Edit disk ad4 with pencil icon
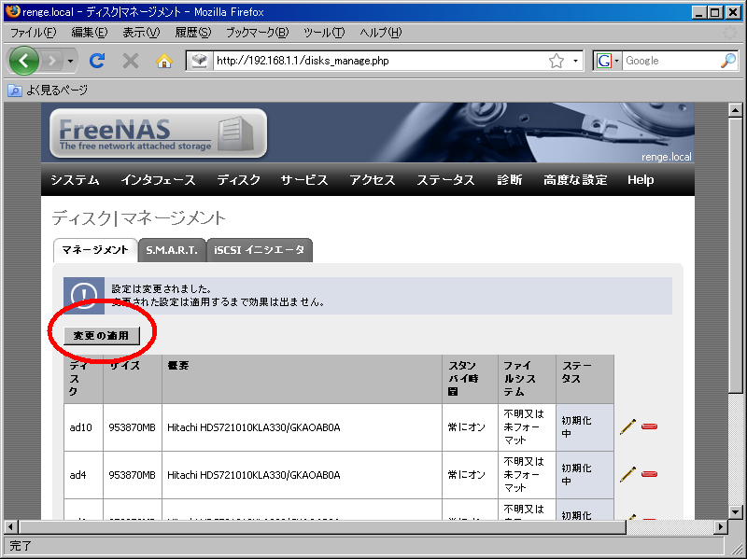 pos(627,474)
